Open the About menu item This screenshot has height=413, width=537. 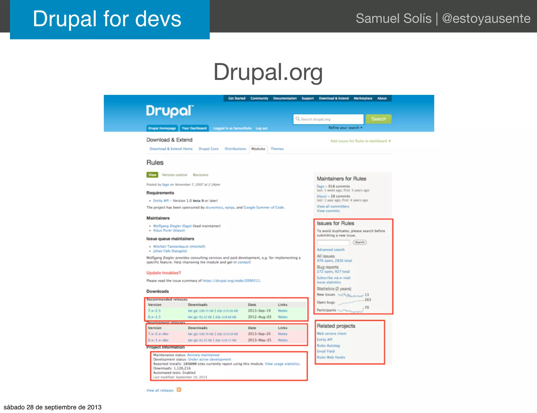(x=382, y=98)
